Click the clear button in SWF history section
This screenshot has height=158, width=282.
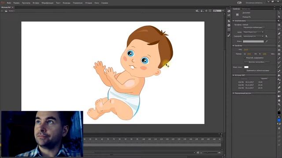(264, 79)
